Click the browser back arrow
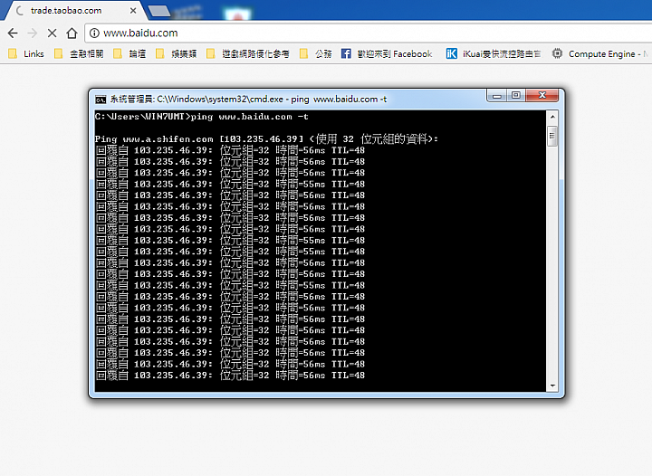The image size is (652, 476). pos(13,33)
